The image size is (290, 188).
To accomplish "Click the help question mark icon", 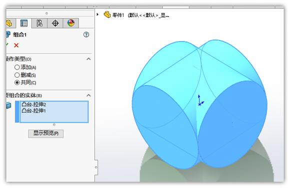I will click(x=86, y=34).
